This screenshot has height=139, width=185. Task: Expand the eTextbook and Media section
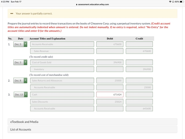point(92,122)
